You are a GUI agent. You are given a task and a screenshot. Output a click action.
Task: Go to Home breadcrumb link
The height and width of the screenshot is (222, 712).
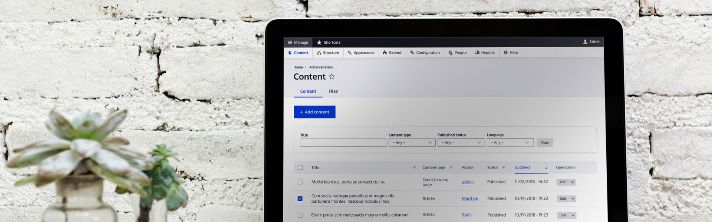[x=298, y=67]
